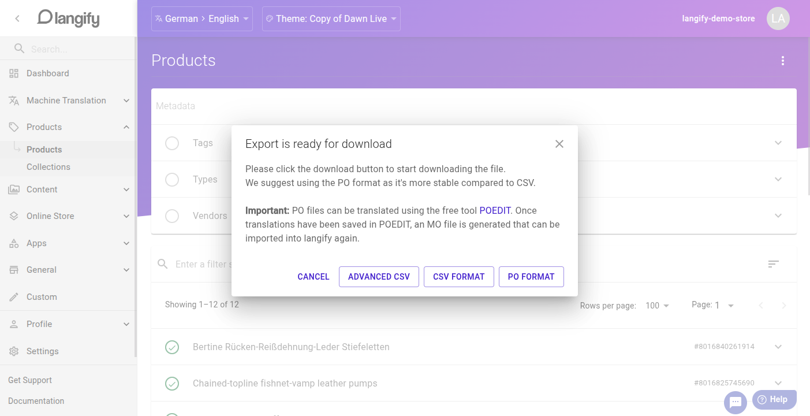Click the Content image icon
The height and width of the screenshot is (416, 810).
(x=14, y=190)
